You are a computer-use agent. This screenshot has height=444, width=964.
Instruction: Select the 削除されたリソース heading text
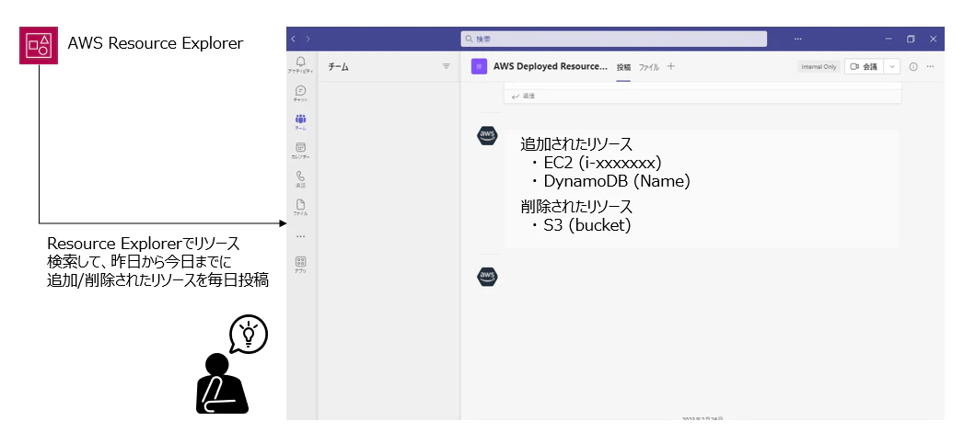pos(576,206)
